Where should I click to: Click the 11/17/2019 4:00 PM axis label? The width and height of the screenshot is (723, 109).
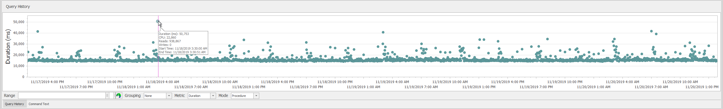click(47, 82)
